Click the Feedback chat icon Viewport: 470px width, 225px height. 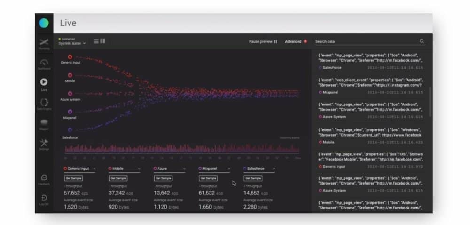pos(44,178)
